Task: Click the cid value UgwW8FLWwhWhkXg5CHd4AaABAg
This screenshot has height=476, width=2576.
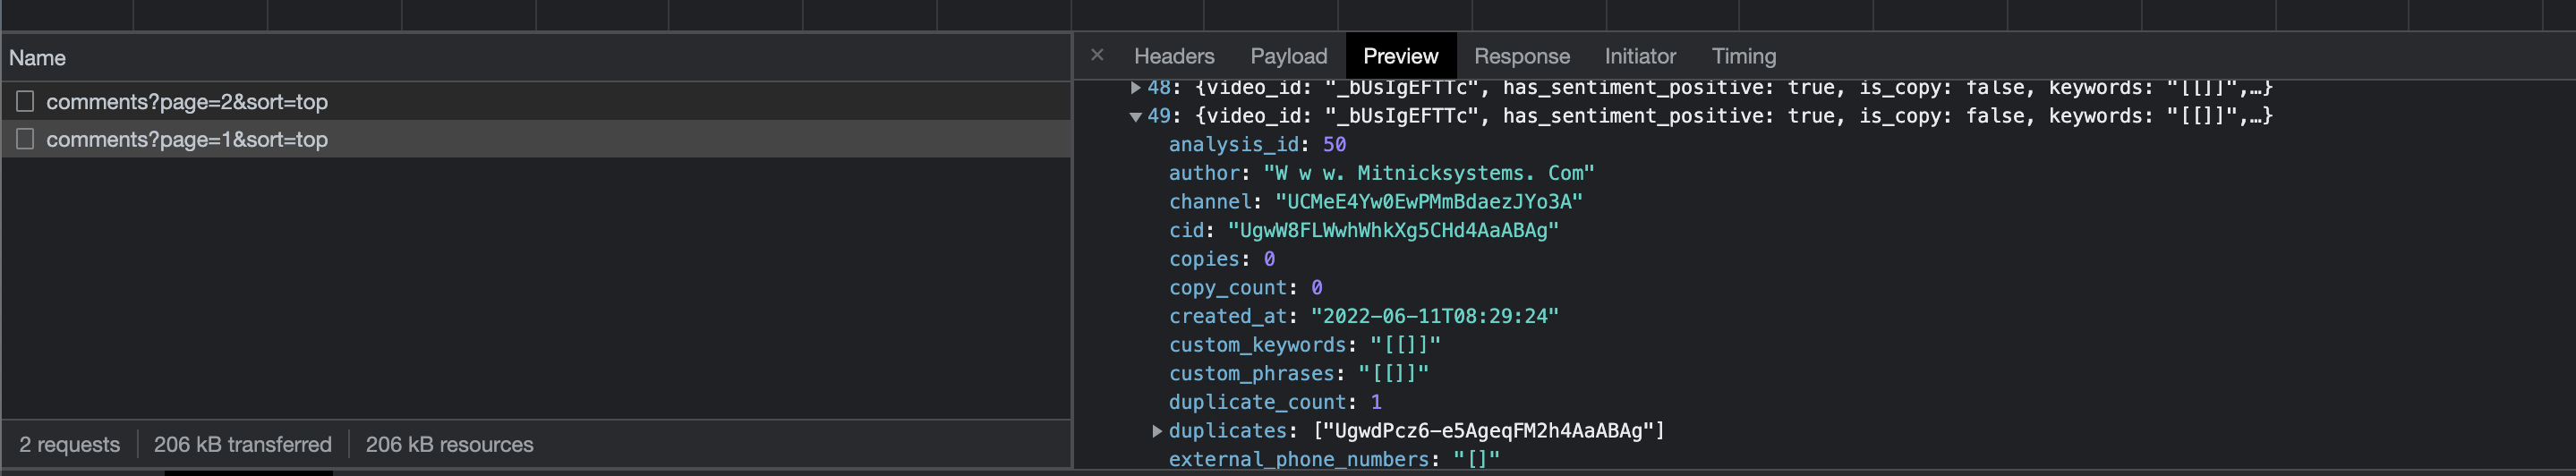Action: click(1393, 230)
